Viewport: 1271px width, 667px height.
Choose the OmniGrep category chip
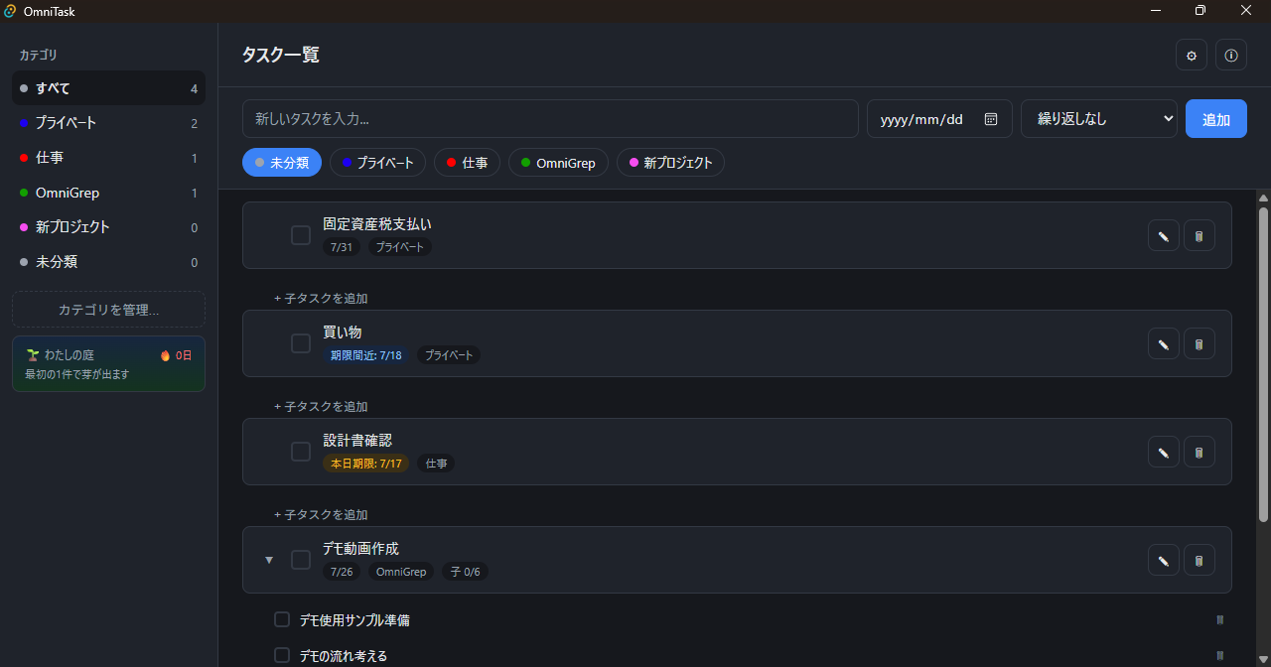[x=558, y=163]
